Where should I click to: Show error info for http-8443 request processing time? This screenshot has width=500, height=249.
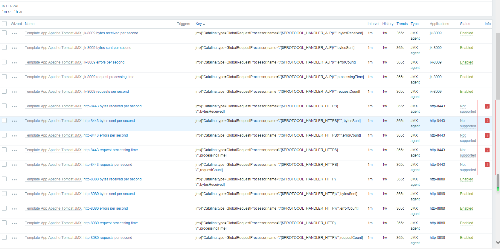pos(487,150)
